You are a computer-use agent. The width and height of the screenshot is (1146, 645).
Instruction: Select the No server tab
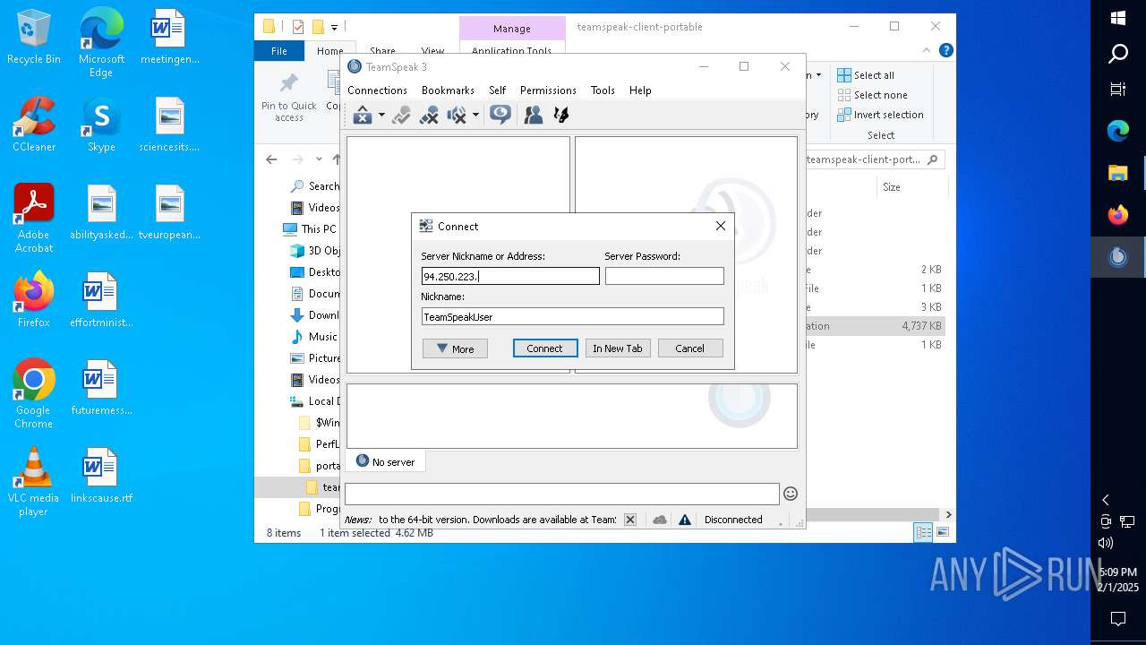[x=386, y=461]
